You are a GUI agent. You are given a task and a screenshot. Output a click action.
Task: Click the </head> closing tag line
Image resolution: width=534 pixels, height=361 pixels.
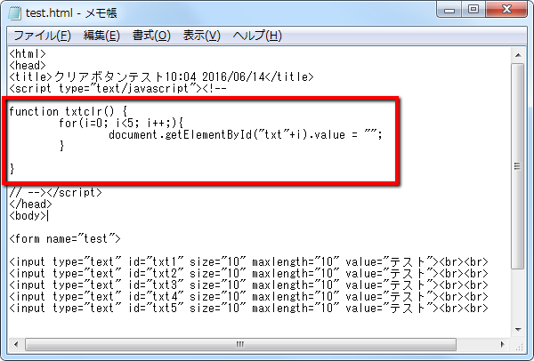[x=30, y=205]
